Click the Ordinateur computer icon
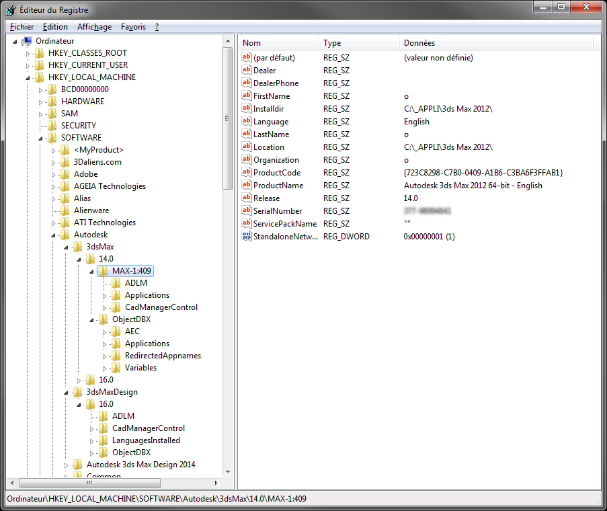The height and width of the screenshot is (511, 607). [28, 40]
